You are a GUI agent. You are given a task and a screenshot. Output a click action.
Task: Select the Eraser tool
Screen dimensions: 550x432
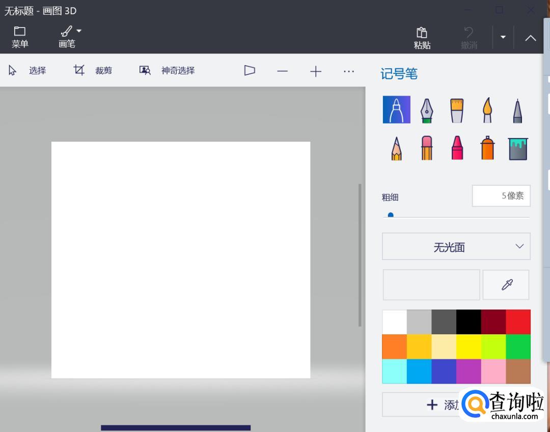pyautogui.click(x=426, y=148)
